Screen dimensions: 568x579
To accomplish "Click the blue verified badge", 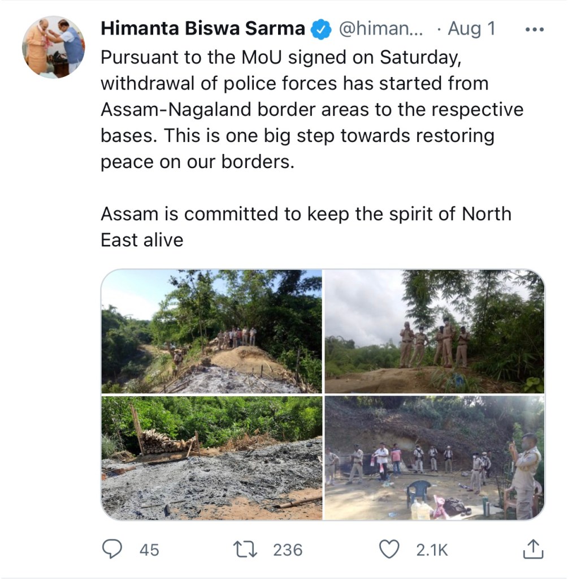I will point(322,29).
